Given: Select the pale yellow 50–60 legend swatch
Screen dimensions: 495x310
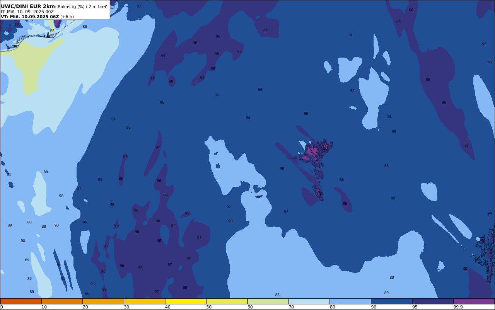Looking at the screenshot, I should pyautogui.click(x=227, y=301).
